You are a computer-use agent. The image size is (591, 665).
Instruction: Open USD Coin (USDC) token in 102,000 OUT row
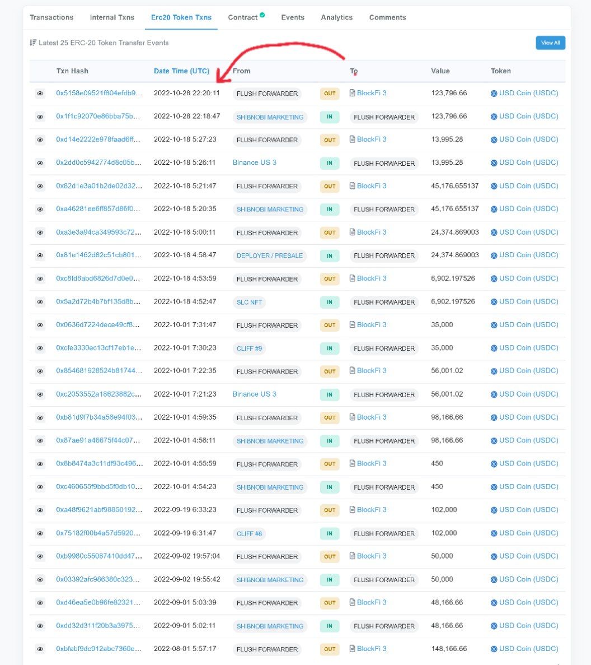(528, 510)
